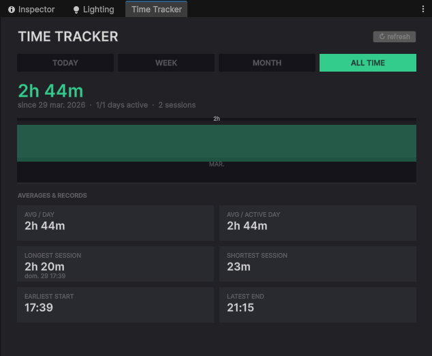Show TODAY time range
Screen dimensions: 432x356
(x=65, y=63)
